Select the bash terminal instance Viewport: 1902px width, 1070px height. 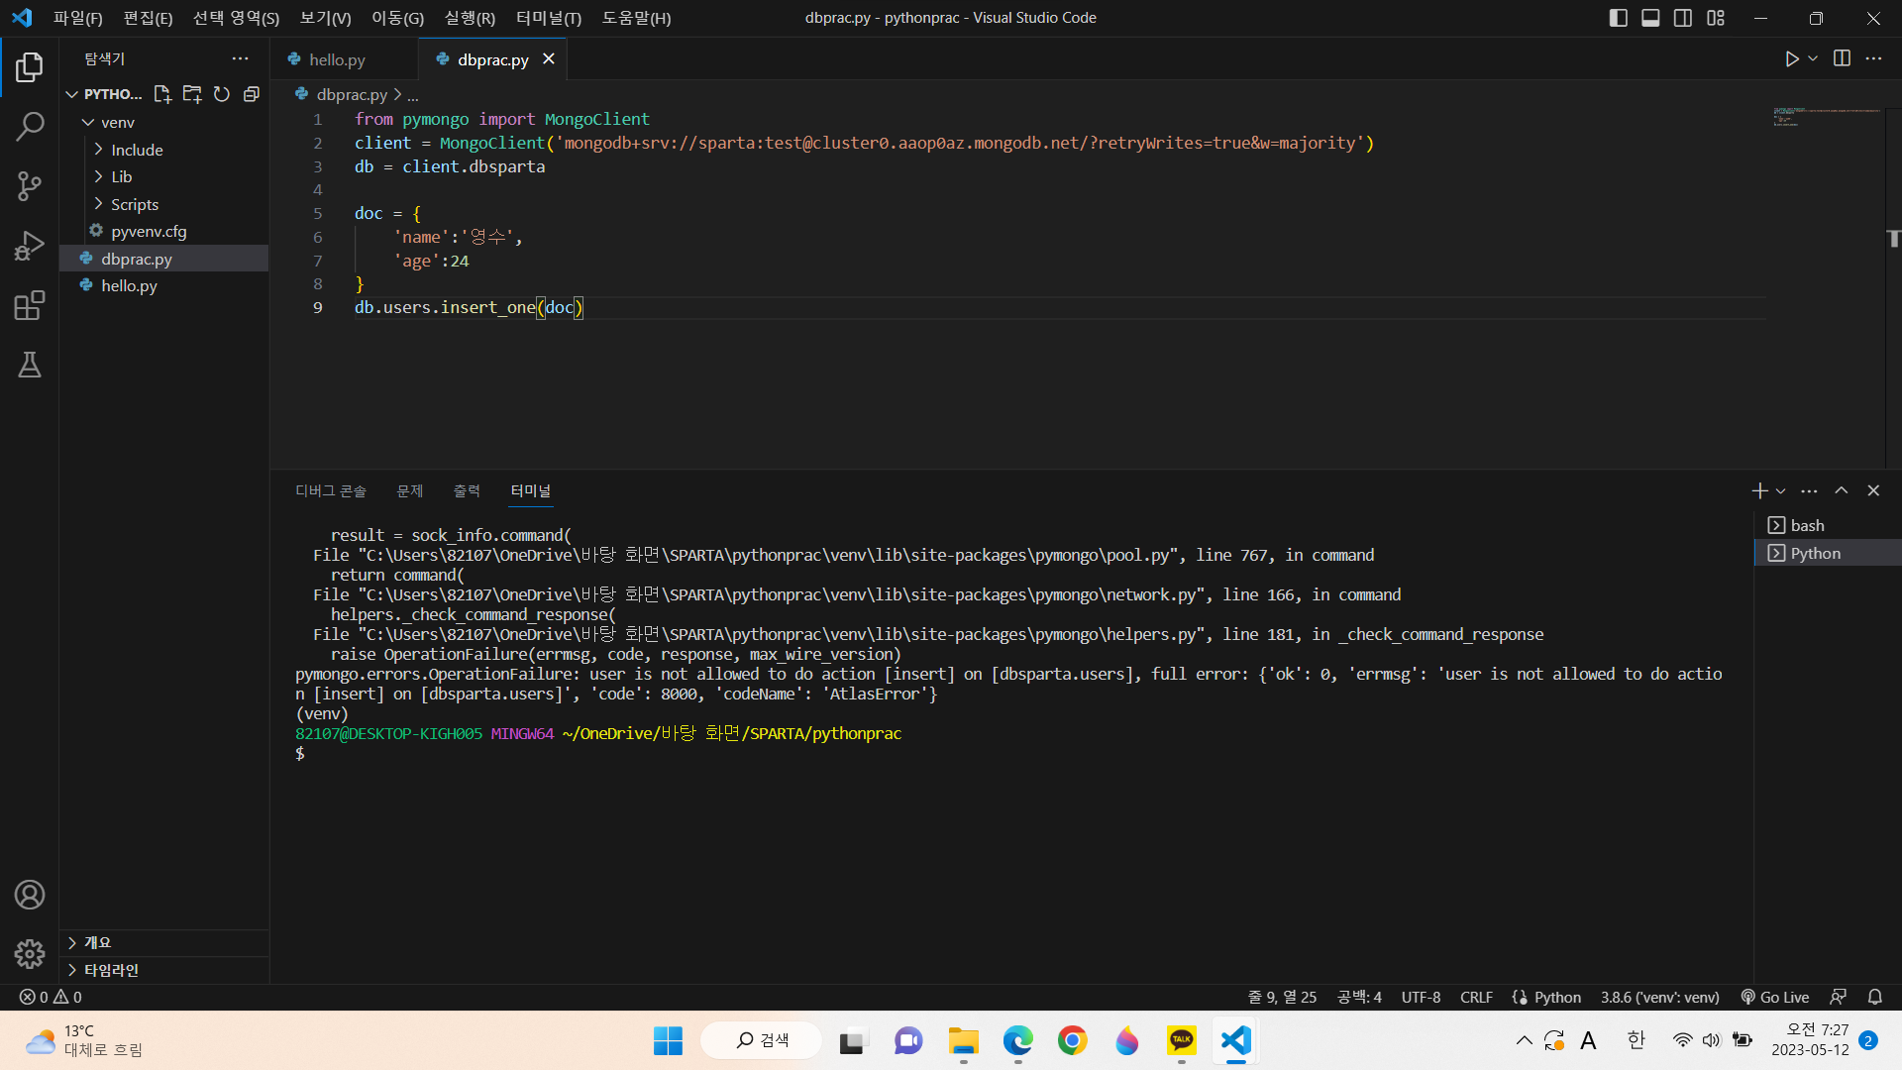click(1827, 525)
